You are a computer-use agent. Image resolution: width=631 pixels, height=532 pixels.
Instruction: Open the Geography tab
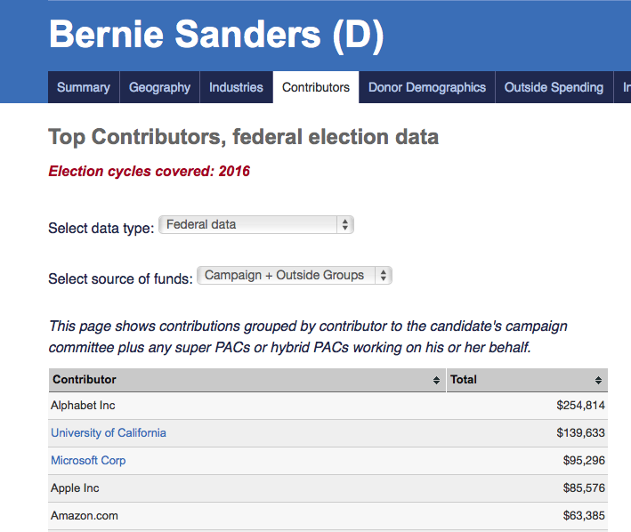pos(159,87)
